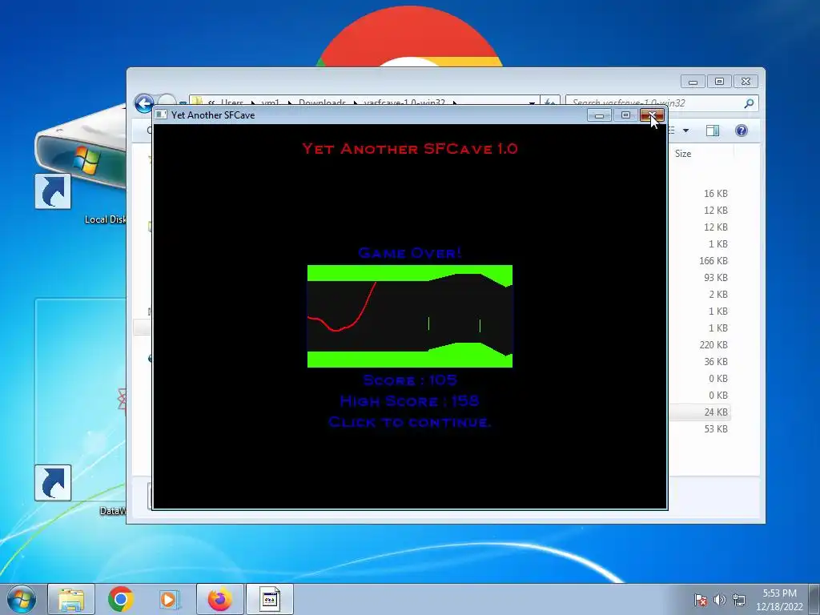The height and width of the screenshot is (615, 820).
Task: Select the file row showing 166 KB
Action: [713, 260]
